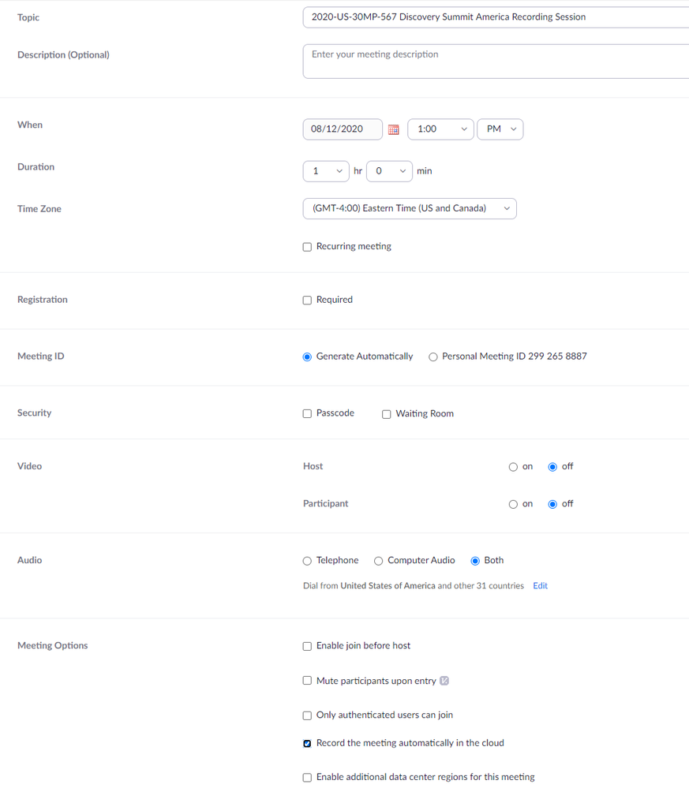
Task: Check the Recurring meeting checkbox
Action: pyautogui.click(x=307, y=247)
